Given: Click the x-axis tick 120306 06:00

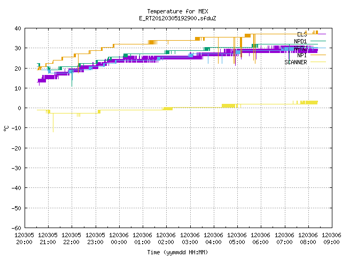Looking at the screenshot, I should [x=261, y=239].
